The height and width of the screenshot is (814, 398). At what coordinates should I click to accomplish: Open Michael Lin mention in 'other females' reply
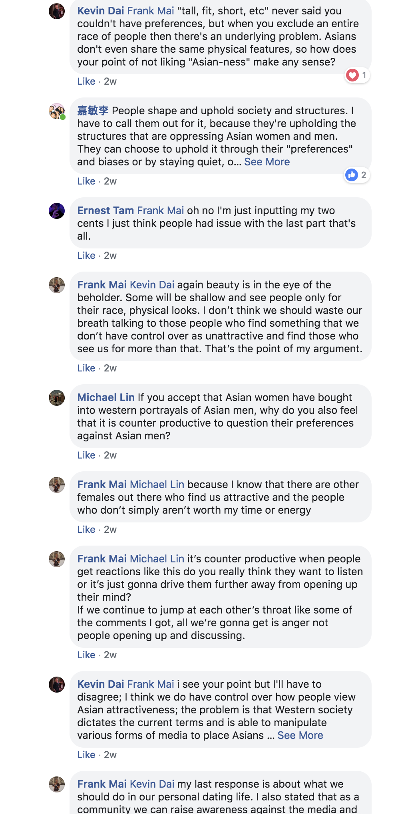(157, 484)
